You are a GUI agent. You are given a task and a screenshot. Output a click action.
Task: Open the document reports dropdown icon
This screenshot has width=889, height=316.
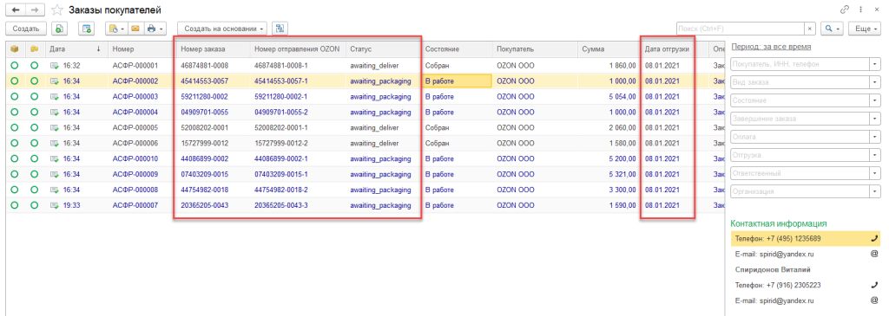point(115,29)
